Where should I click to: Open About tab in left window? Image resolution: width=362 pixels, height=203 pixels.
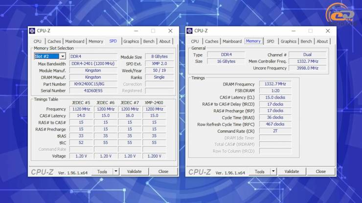click(x=164, y=41)
